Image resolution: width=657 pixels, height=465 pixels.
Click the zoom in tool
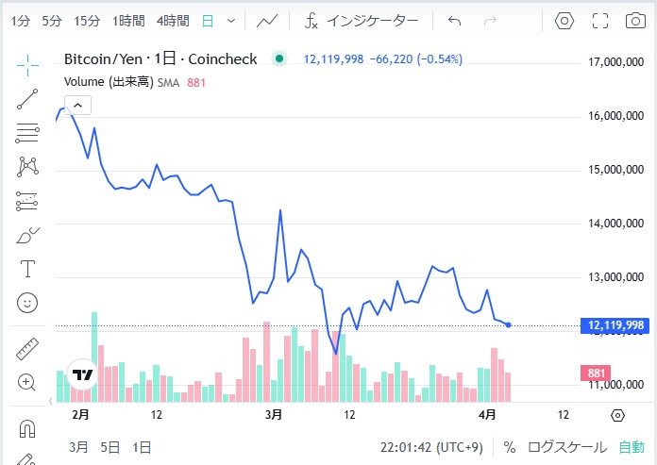27,383
